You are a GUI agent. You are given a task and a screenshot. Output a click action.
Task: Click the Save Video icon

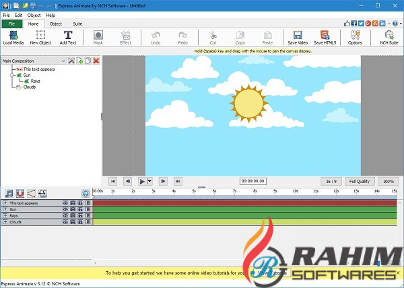(298, 37)
